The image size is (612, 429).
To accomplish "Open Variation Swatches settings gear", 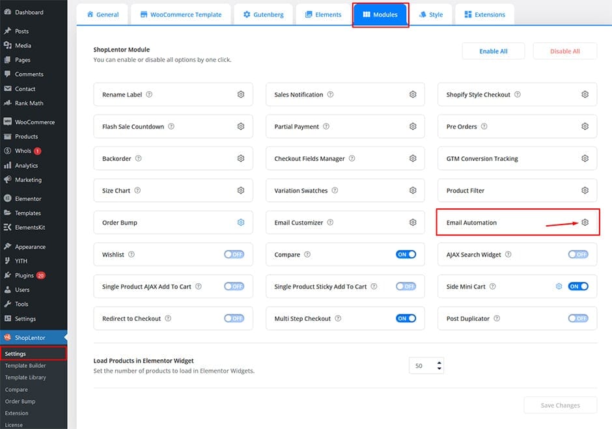I will 412,190.
